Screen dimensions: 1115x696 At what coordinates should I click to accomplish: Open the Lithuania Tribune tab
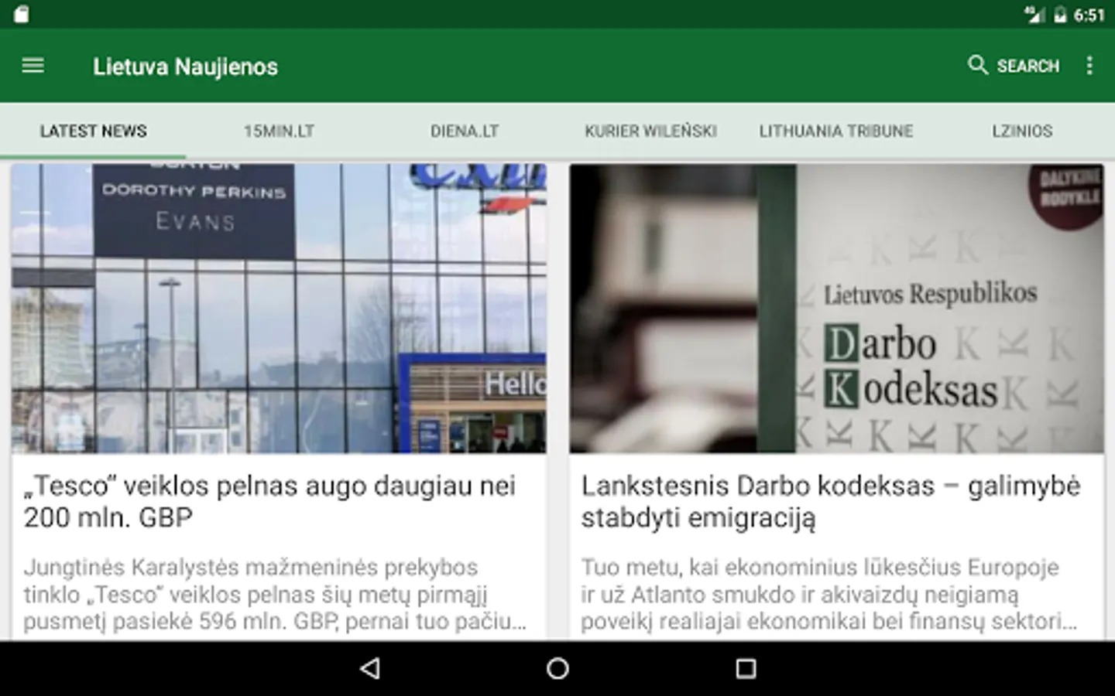836,131
